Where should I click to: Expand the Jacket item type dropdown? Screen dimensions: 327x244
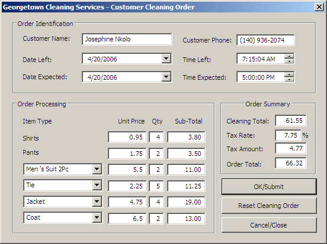(x=97, y=201)
